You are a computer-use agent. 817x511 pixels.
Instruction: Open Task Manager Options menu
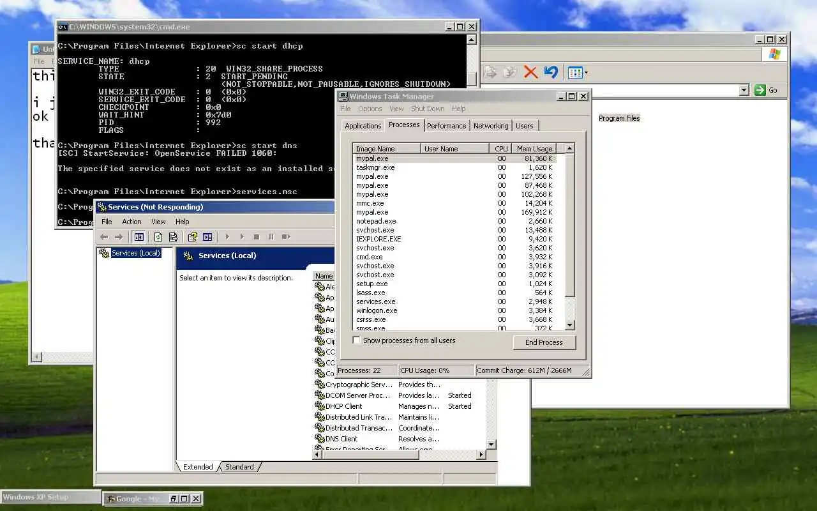(370, 109)
